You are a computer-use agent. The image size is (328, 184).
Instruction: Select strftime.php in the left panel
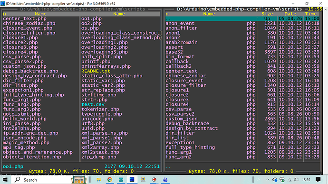[x=98, y=95]
